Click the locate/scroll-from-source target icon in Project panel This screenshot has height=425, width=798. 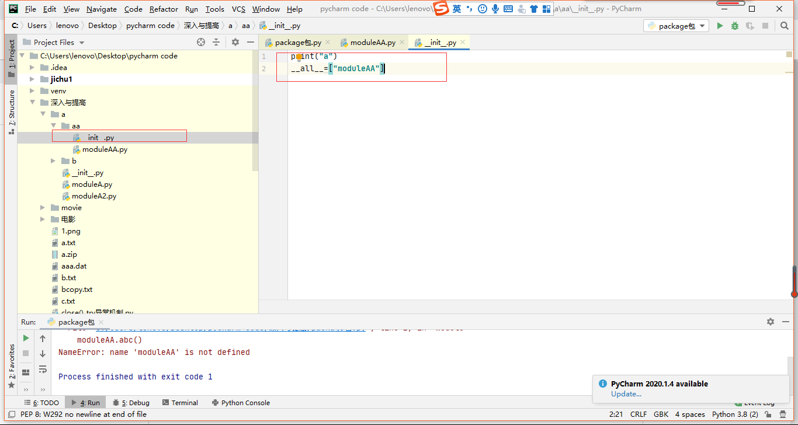201,42
